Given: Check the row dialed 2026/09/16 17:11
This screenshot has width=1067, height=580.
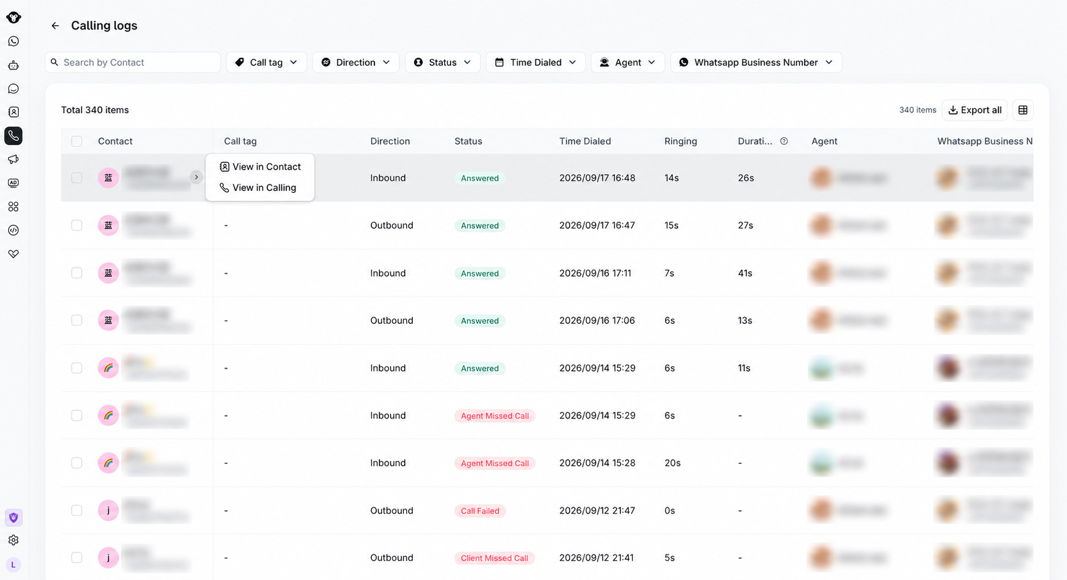Looking at the screenshot, I should click(x=77, y=273).
